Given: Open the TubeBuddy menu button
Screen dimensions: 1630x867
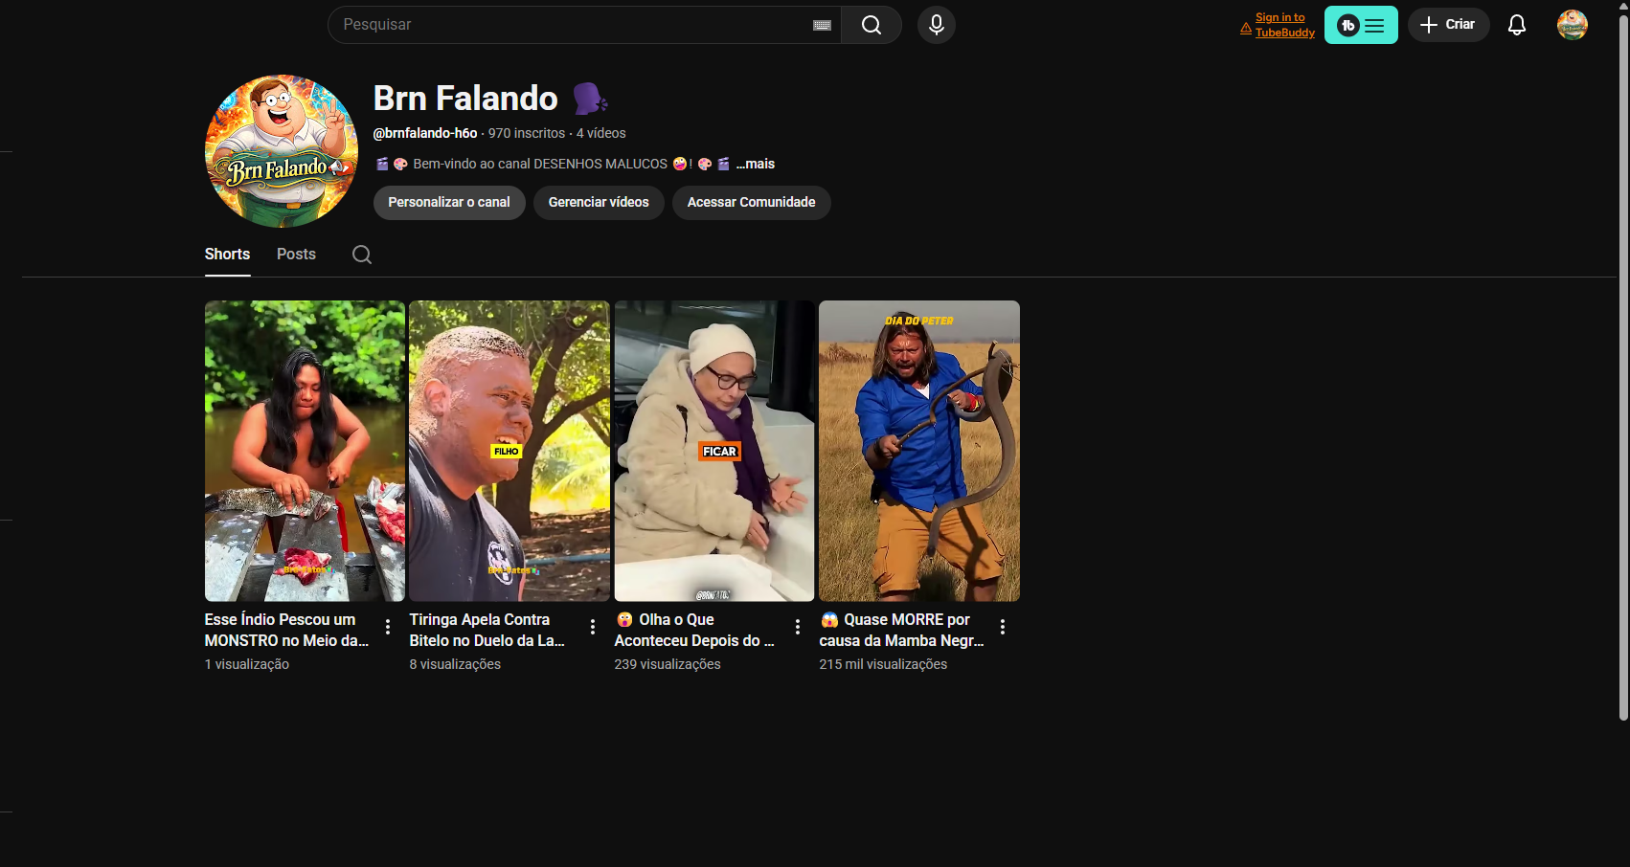Looking at the screenshot, I should click(1360, 25).
